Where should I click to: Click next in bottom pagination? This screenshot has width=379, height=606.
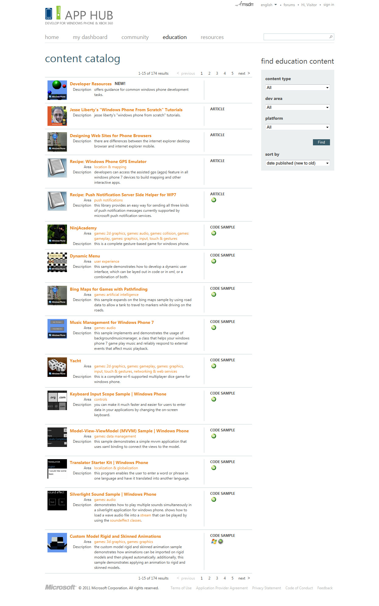click(x=244, y=578)
